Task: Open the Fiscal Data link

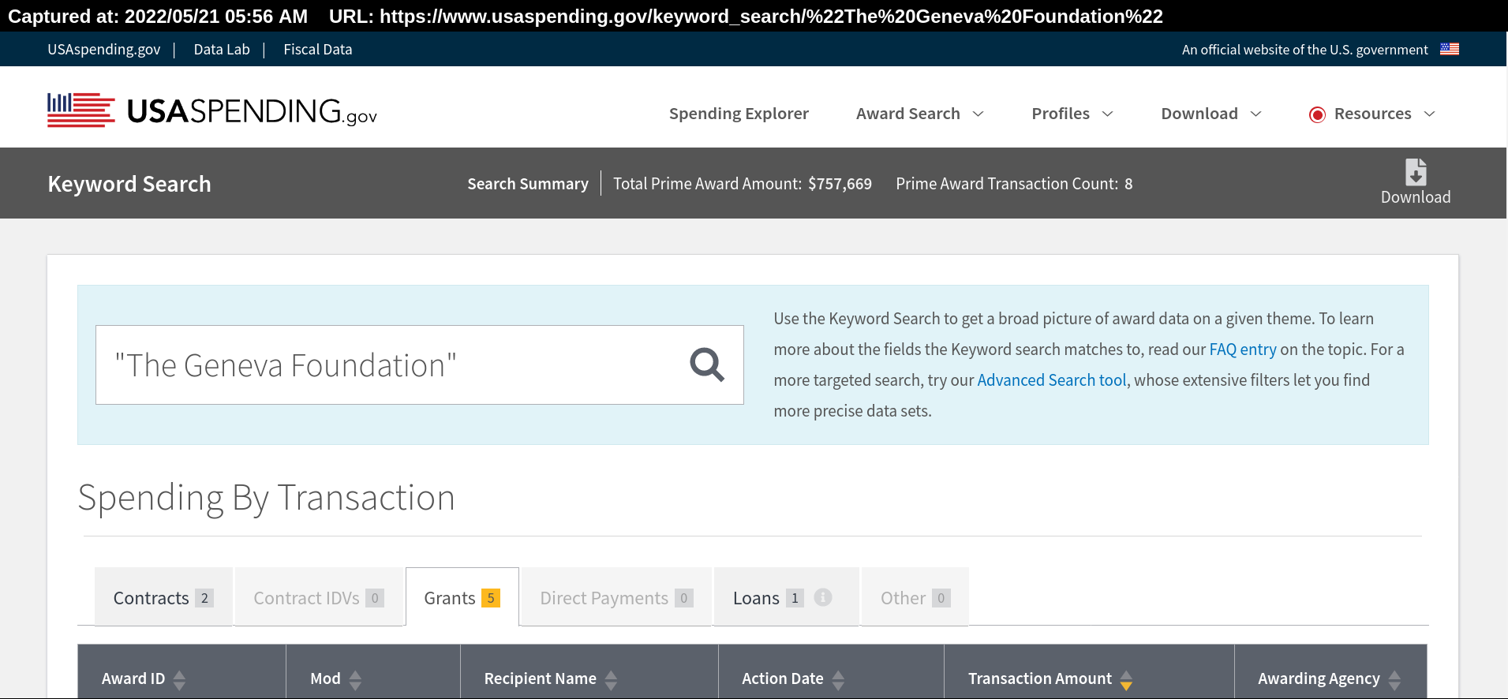Action: [318, 49]
